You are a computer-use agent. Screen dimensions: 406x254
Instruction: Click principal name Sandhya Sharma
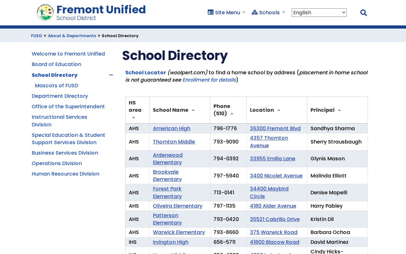tap(333, 128)
